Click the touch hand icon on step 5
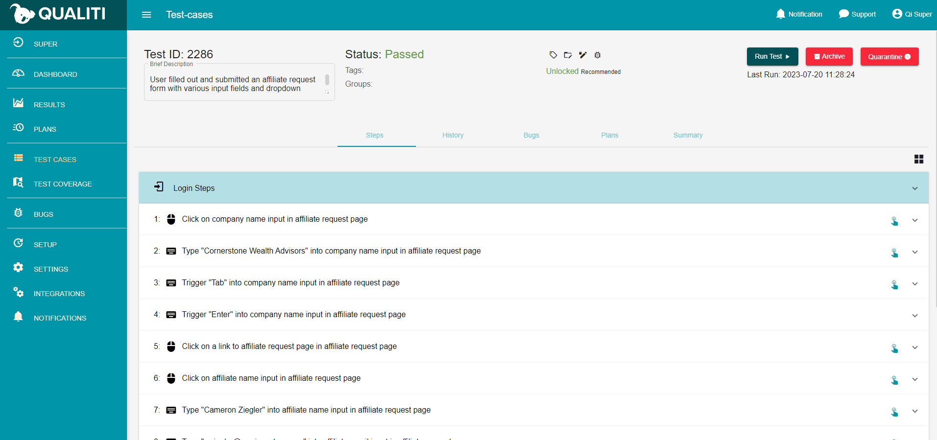The width and height of the screenshot is (937, 440). (894, 348)
